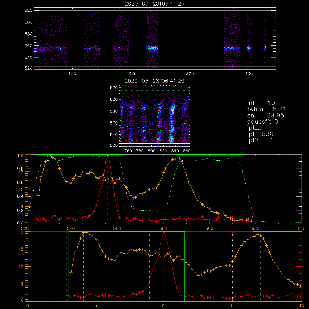Viewport: 309px width, 309px height.
Task: Click x-axis label 600 on third plot
Action: (x=209, y=228)
